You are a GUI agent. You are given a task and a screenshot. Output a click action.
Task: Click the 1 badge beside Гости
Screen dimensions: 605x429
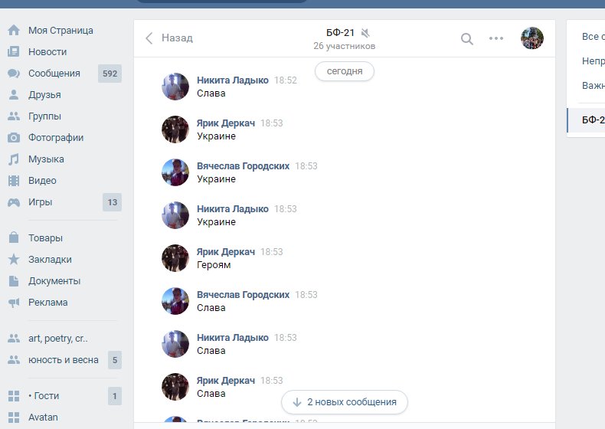click(115, 396)
